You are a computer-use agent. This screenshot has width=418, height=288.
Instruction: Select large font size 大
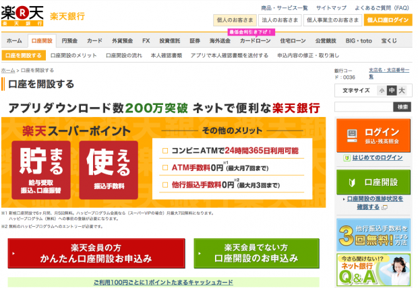tap(402, 91)
